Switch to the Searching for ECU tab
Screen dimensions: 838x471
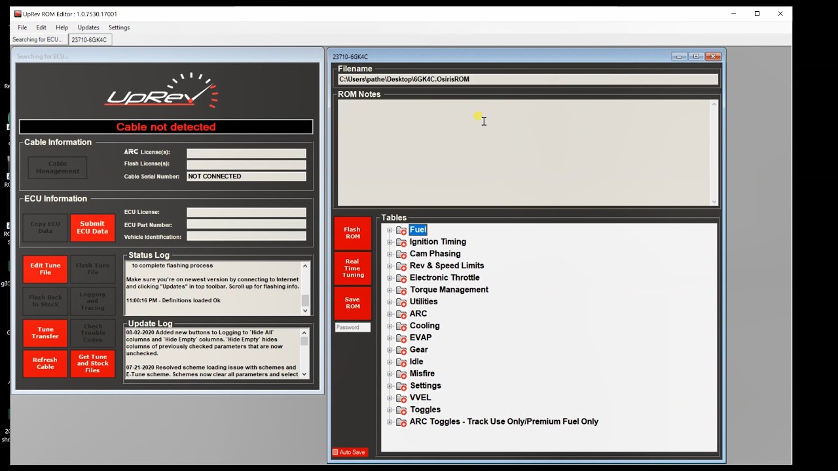click(38, 40)
